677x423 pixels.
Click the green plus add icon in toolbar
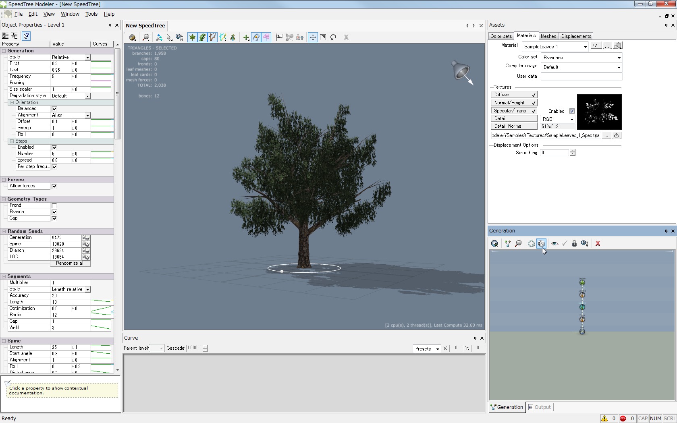[x=246, y=37]
